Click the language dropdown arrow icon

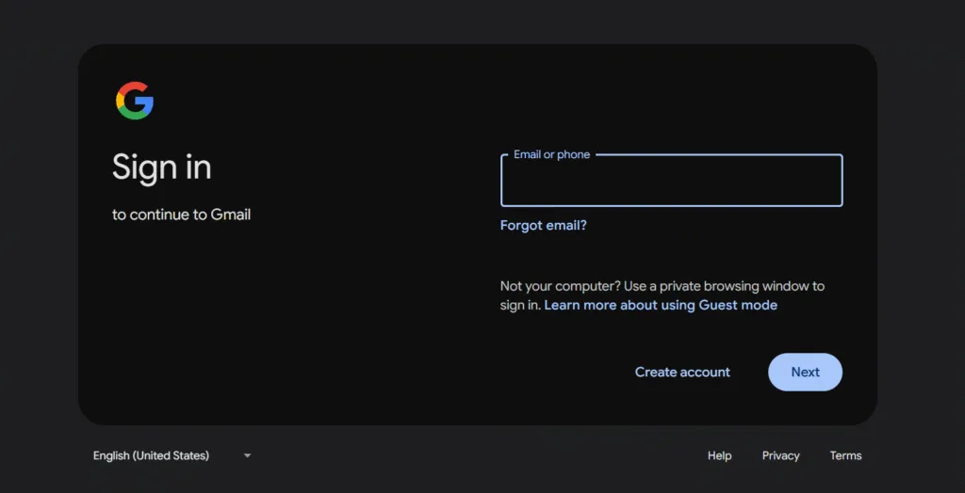(x=247, y=455)
